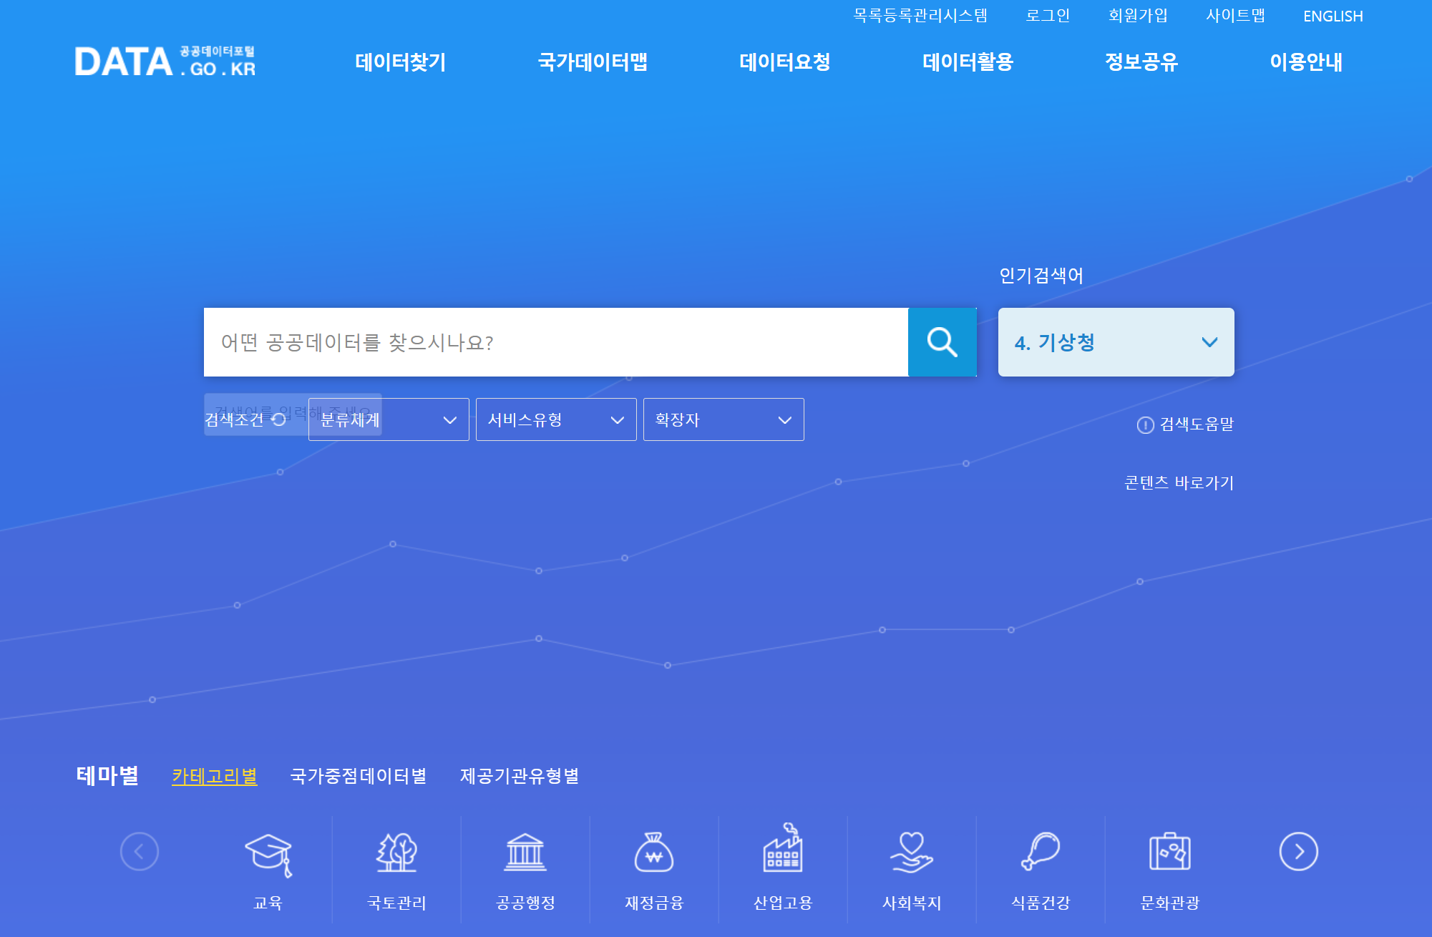Open the 확장자 dropdown
Image resolution: width=1432 pixels, height=937 pixels.
724,420
